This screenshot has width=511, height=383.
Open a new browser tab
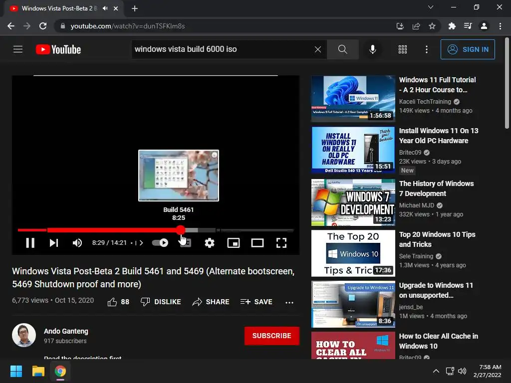coord(135,8)
